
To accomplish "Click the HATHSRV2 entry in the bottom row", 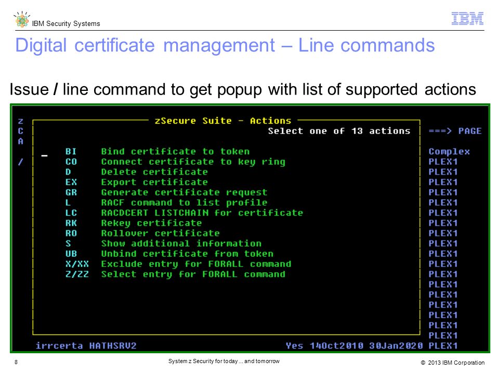I will click(x=113, y=346).
